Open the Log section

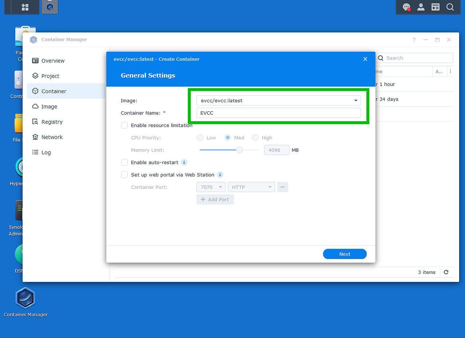coord(66,153)
